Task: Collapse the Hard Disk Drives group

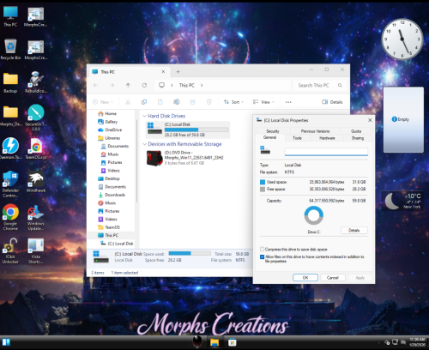Action: 144,116
